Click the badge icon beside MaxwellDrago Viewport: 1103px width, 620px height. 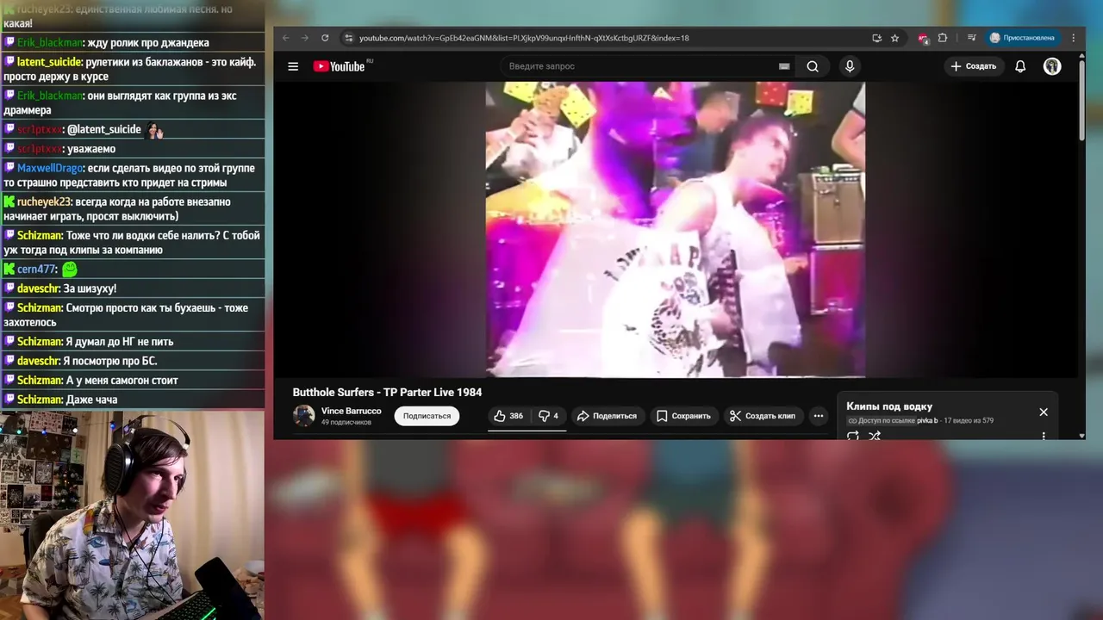9,168
